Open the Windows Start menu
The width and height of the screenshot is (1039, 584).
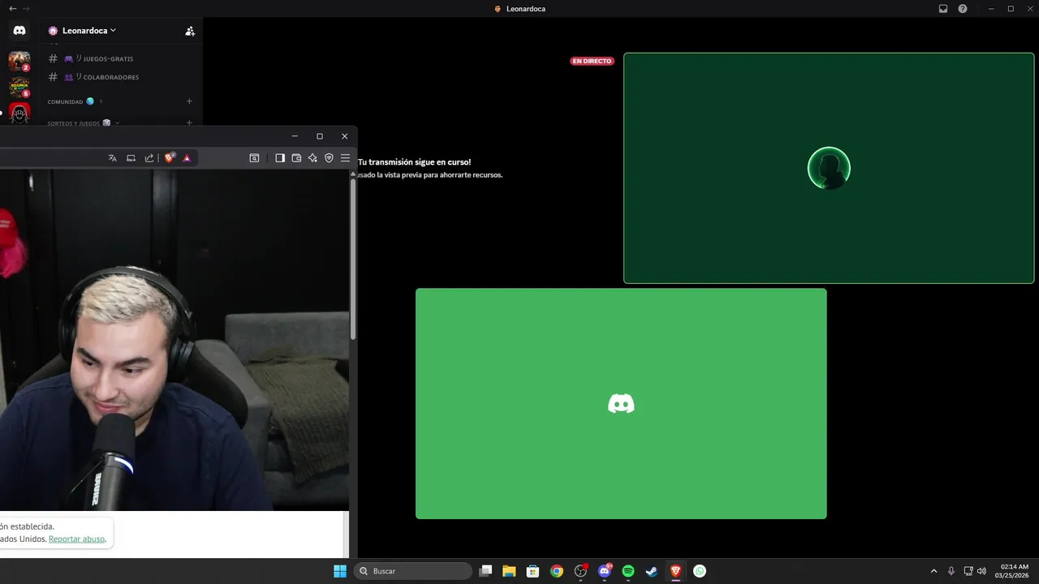[340, 571]
